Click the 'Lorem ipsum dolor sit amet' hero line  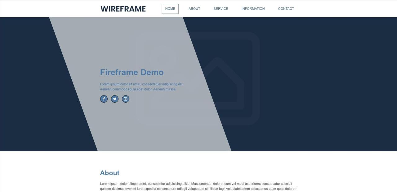tap(141, 84)
